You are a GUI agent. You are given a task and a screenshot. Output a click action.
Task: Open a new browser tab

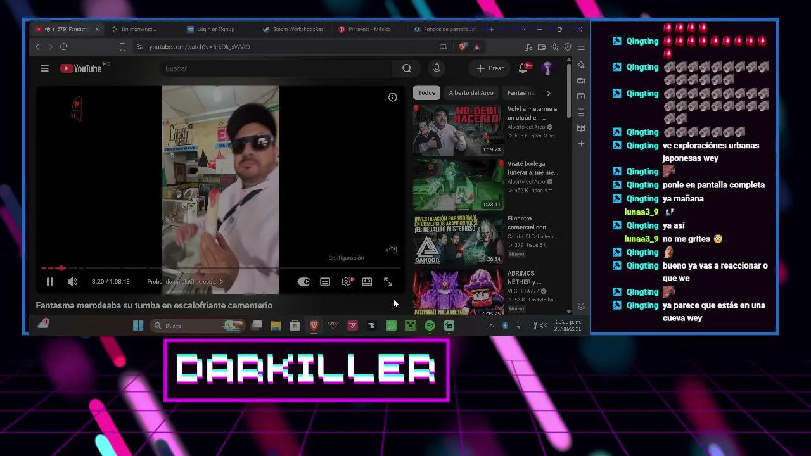(x=491, y=29)
